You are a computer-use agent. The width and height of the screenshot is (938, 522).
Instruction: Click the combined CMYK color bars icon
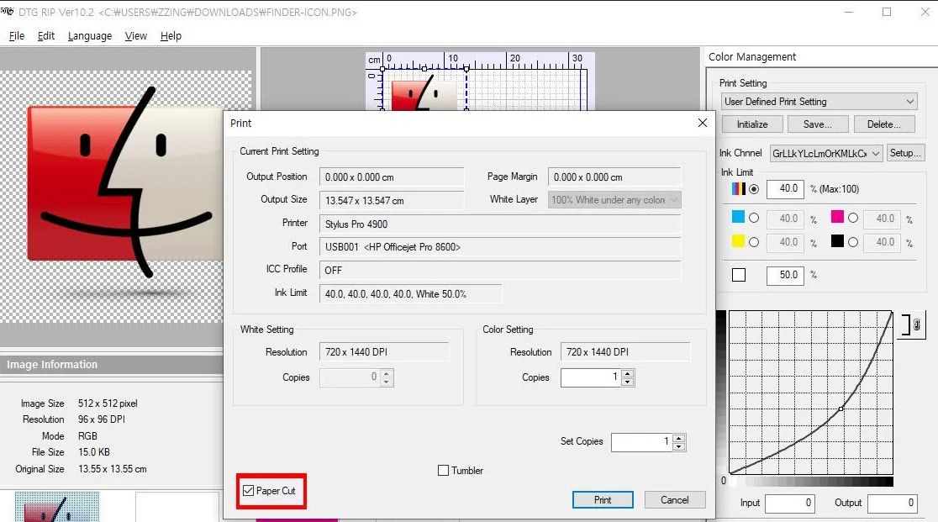[x=738, y=189]
